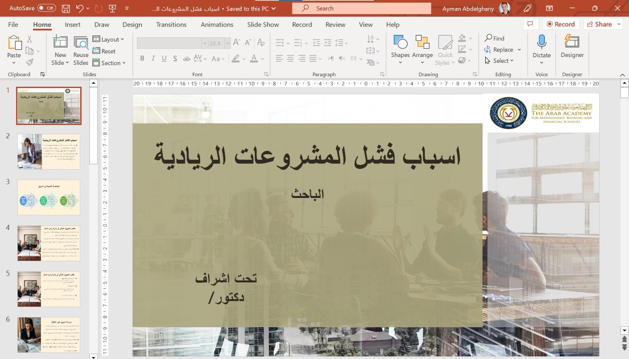Undo the last action
Viewport: 629px width, 359px height.
point(80,8)
